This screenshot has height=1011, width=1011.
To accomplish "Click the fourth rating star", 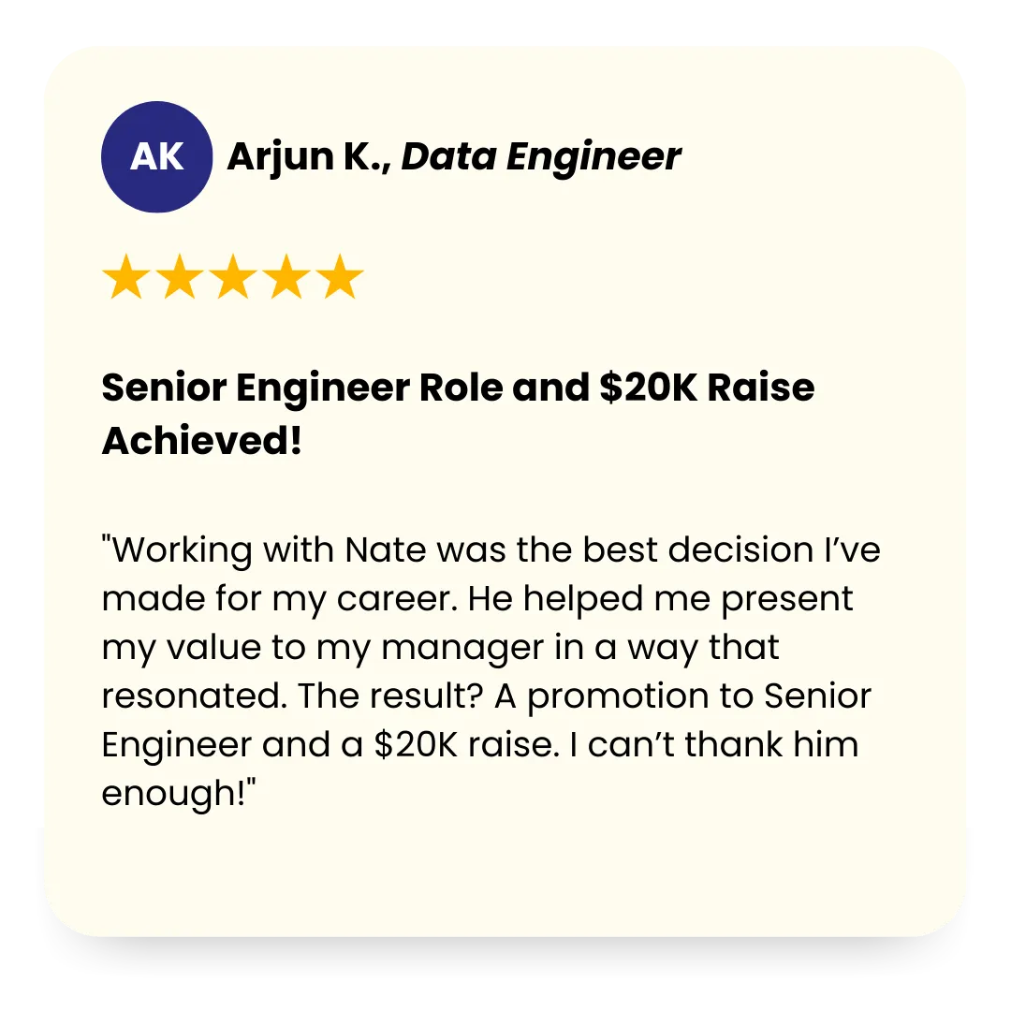I will (287, 276).
